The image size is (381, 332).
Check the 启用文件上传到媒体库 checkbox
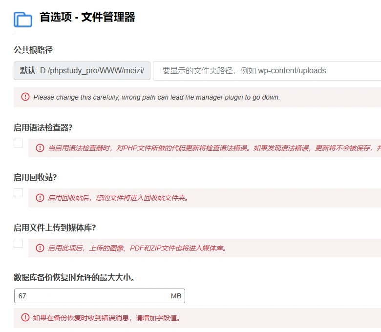tap(18, 243)
